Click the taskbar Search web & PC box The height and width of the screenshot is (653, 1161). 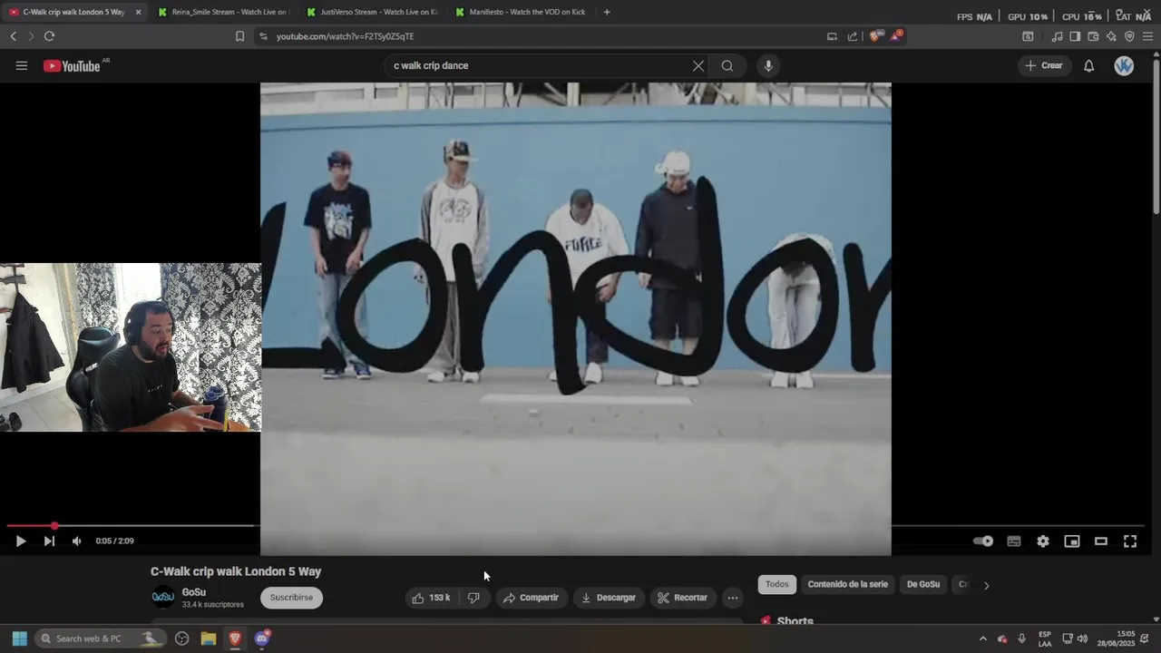[x=101, y=638]
